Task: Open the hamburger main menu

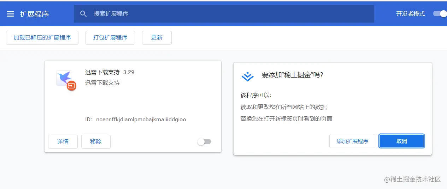Action: coord(11,14)
